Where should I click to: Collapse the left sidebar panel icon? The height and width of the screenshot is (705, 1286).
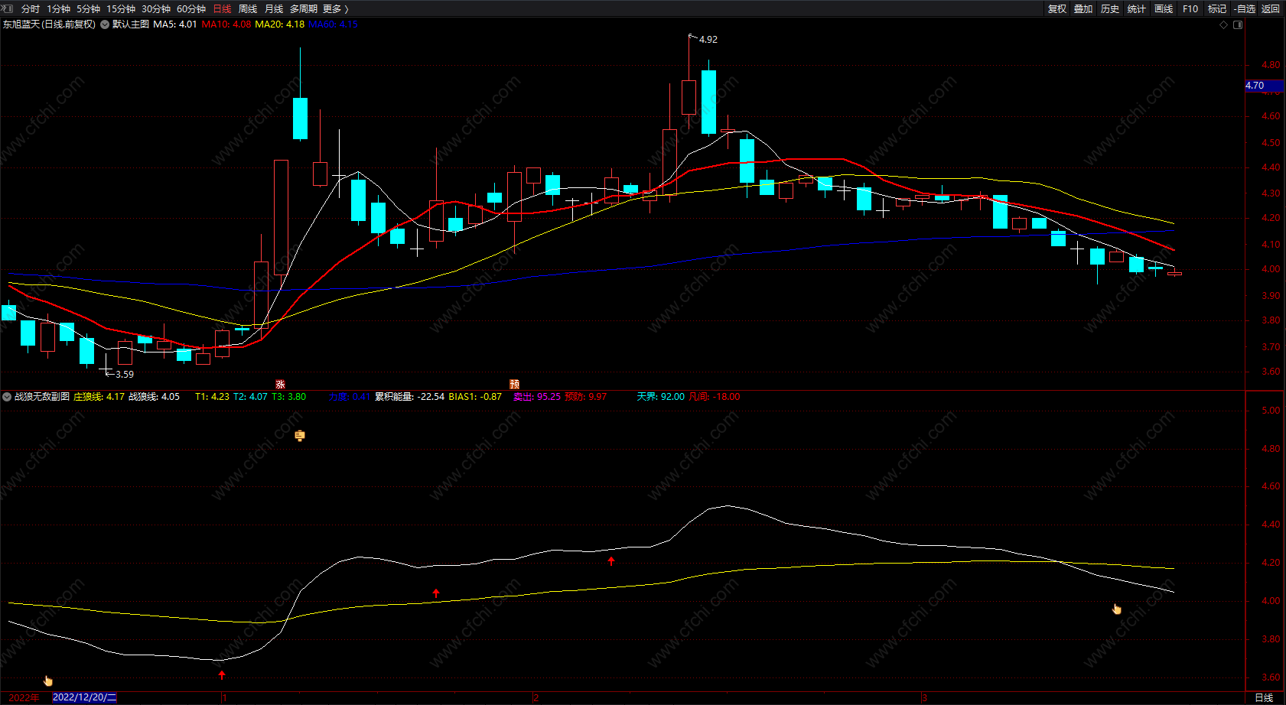click(7, 8)
